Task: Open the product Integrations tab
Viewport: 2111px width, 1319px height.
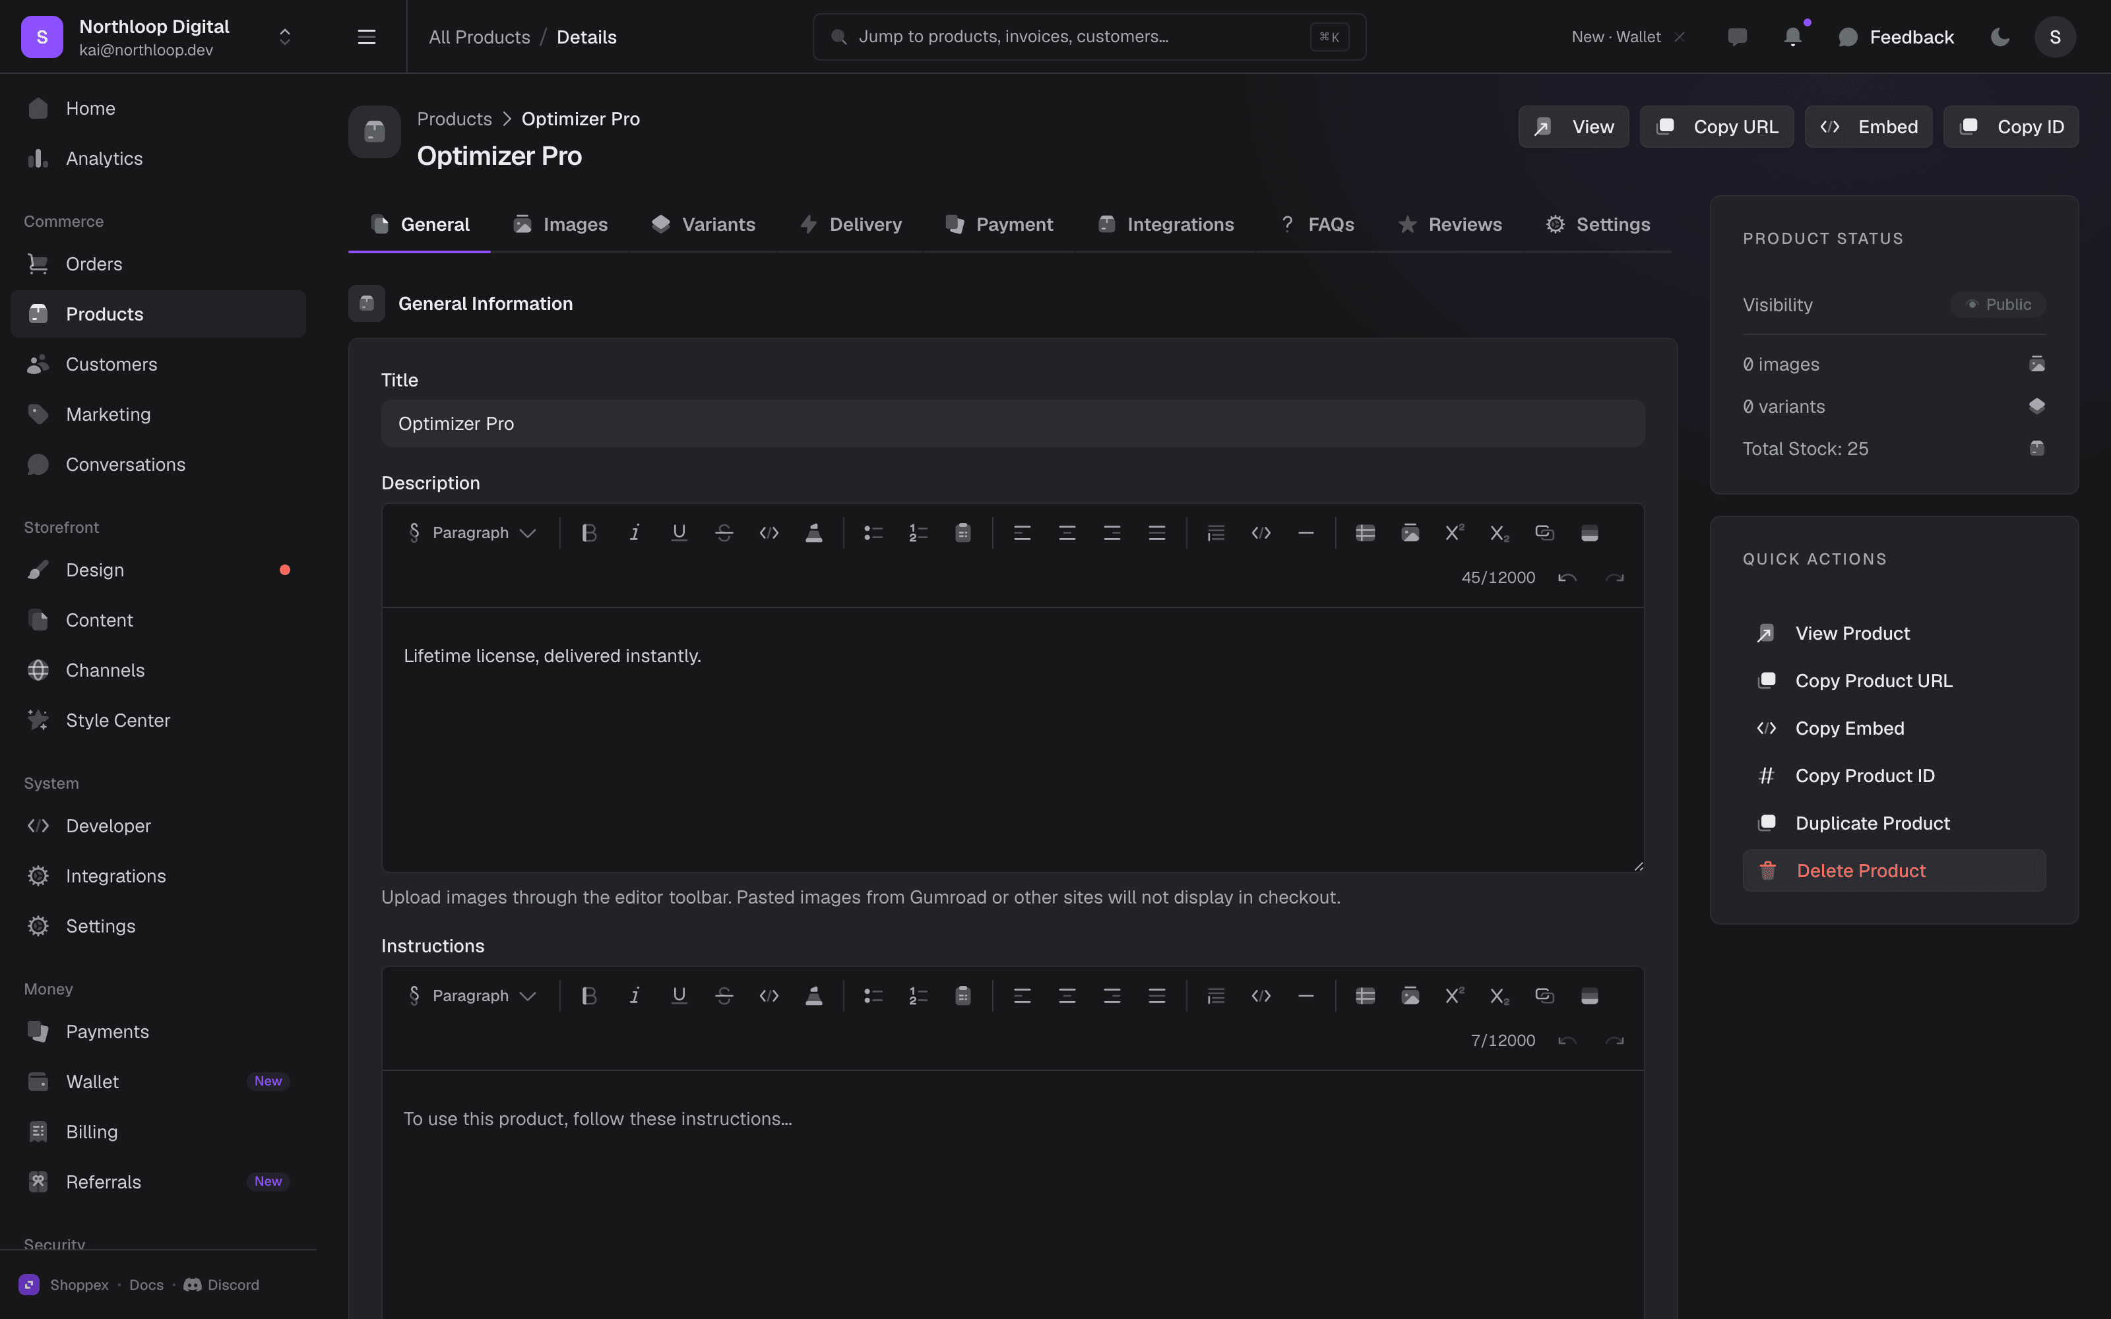Action: (1166, 224)
